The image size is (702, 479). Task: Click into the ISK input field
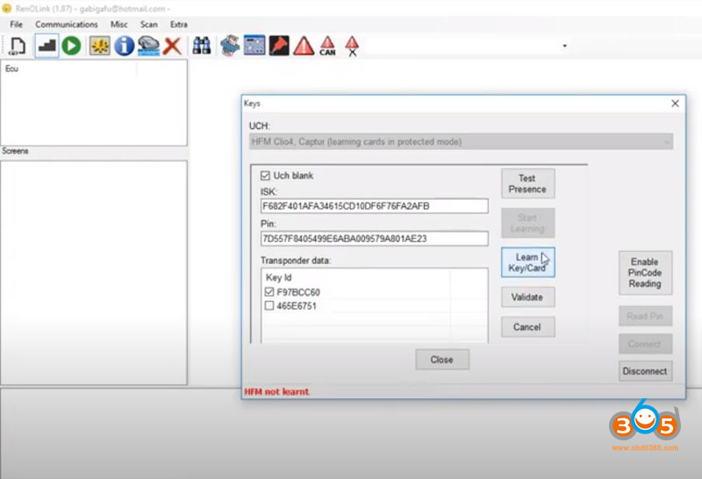tap(374, 206)
